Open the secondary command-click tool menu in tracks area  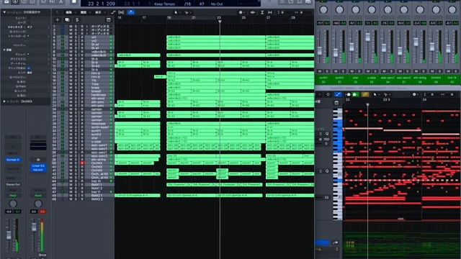[x=187, y=12]
